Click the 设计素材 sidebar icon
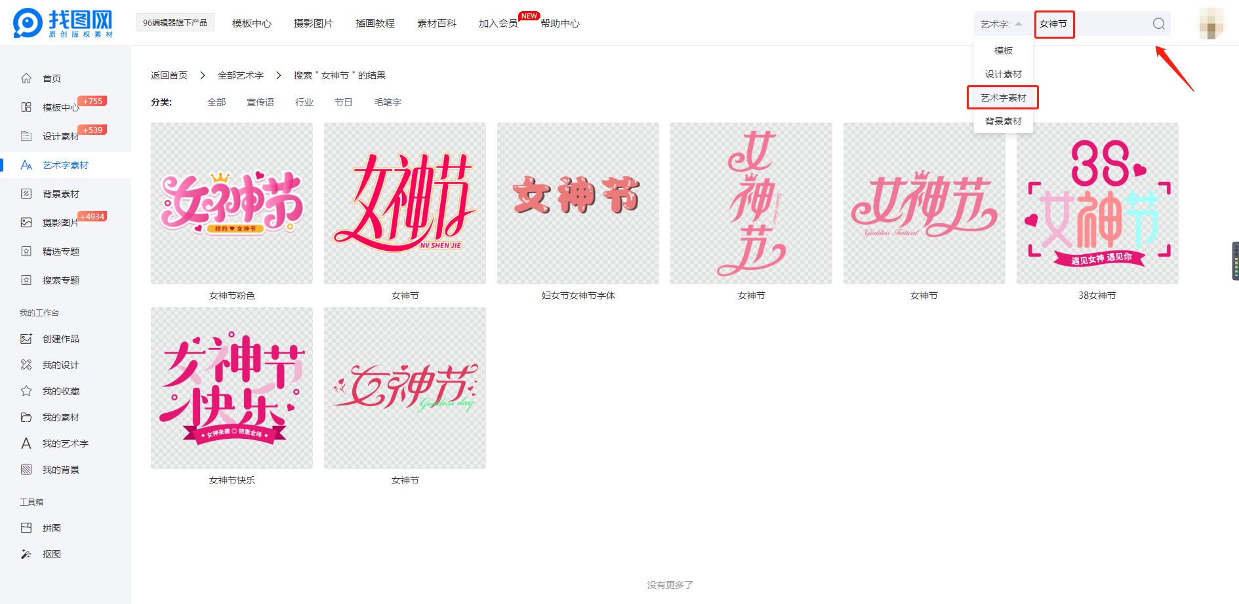The image size is (1239, 604). point(26,136)
